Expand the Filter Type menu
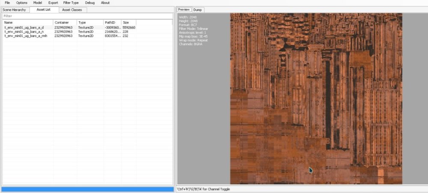The image size is (428, 193). tap(71, 3)
